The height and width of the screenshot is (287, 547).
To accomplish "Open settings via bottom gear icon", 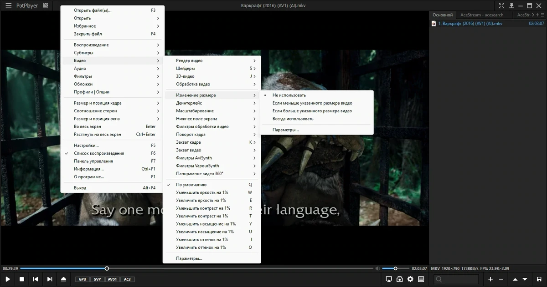I will tap(410, 279).
